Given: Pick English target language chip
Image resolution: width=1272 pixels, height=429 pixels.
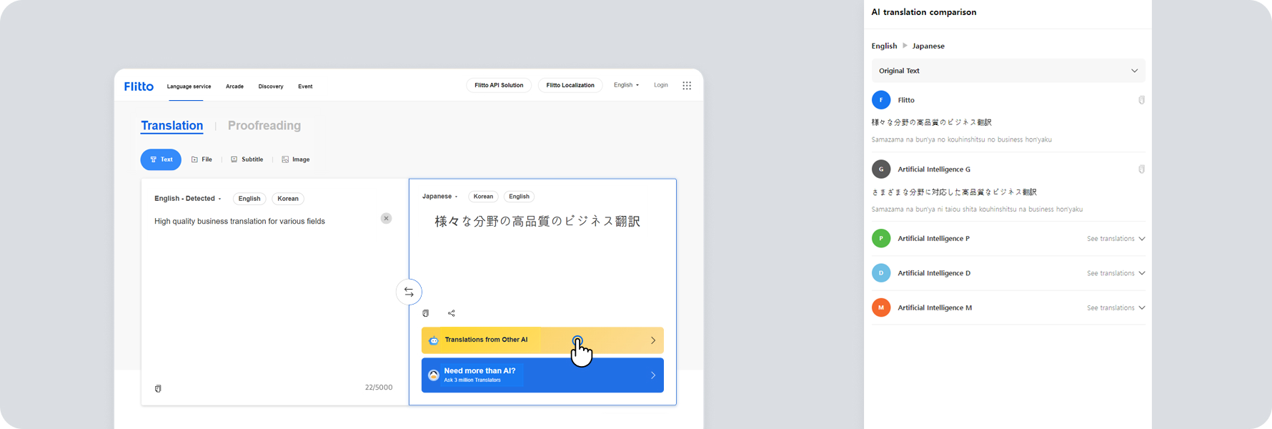Looking at the screenshot, I should point(520,197).
